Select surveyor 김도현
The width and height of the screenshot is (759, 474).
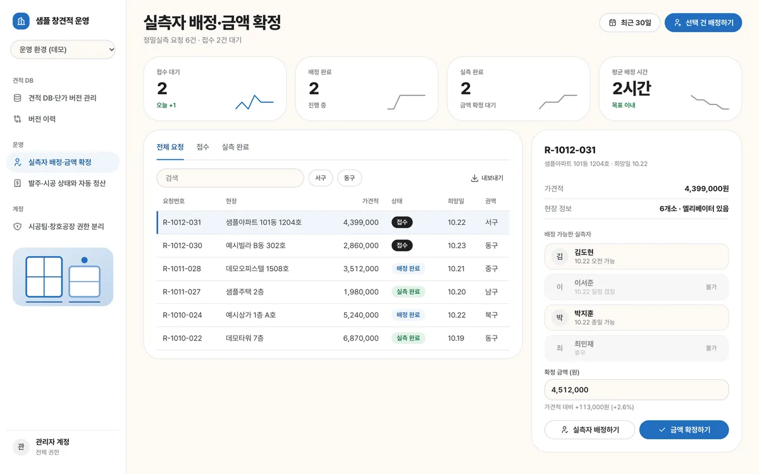[x=636, y=256]
